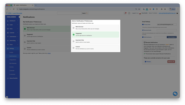Expand the Automations dropdown arrow
185x105 pixels.
click(x=18, y=37)
